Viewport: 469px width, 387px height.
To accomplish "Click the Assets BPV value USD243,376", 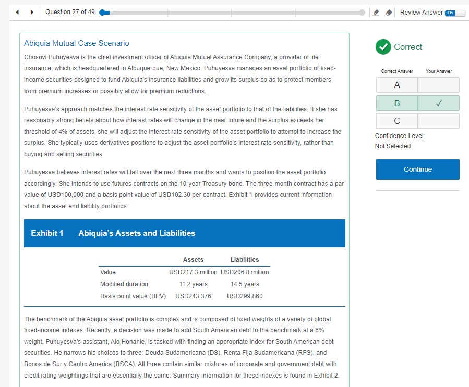I will click(x=193, y=296).
